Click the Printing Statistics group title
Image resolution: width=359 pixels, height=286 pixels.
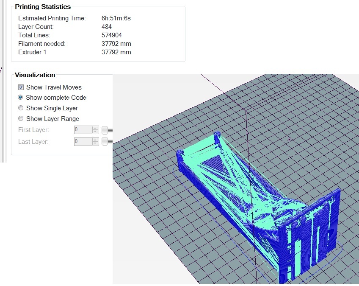(43, 6)
